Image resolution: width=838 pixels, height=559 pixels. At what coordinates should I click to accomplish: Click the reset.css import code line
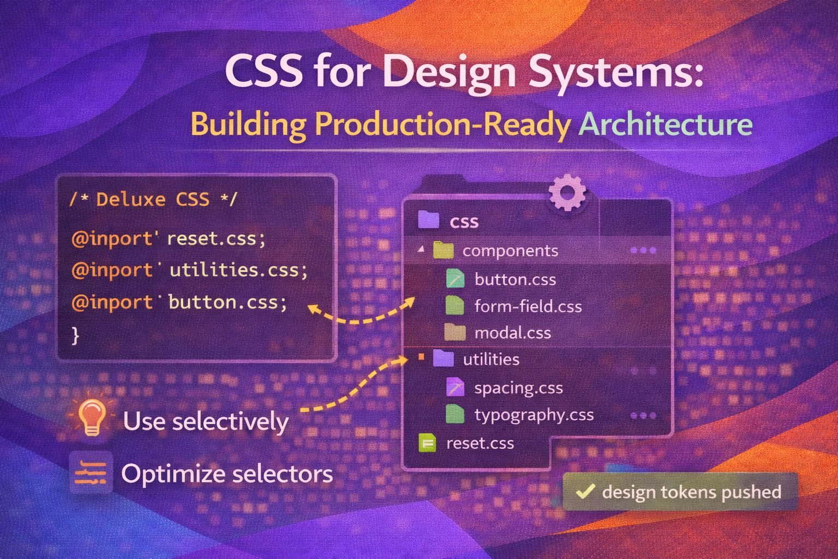point(169,239)
